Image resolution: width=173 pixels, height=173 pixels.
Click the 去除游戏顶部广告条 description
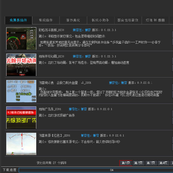(x=61, y=115)
